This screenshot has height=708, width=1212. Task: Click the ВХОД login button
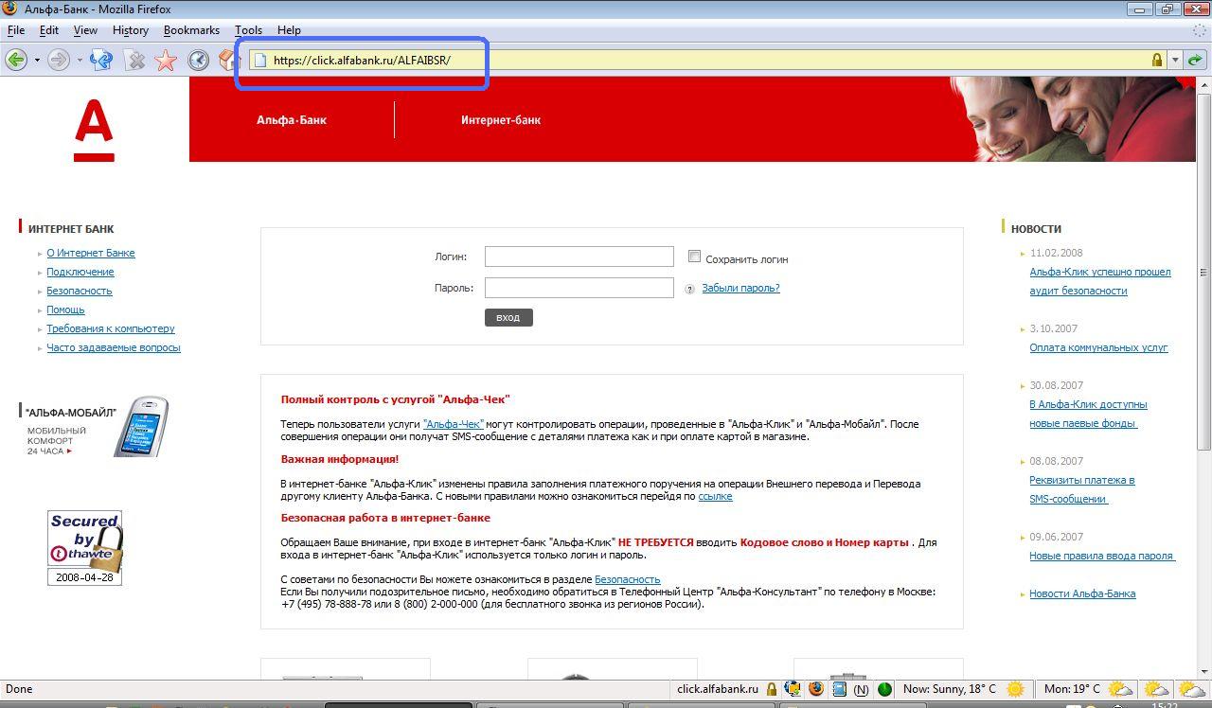point(508,317)
